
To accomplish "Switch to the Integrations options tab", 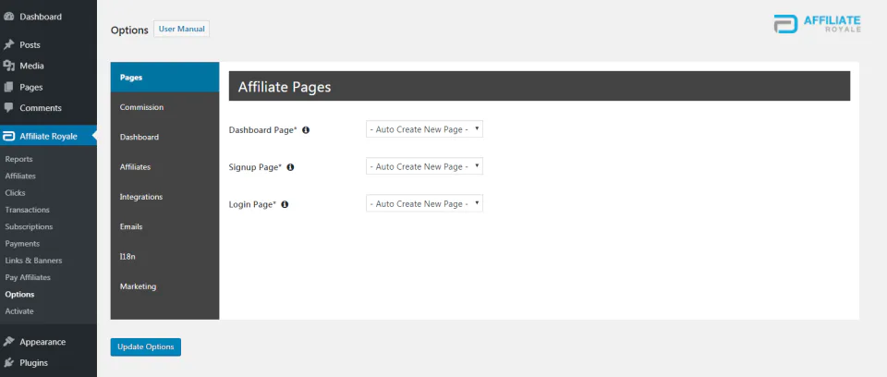I will click(164, 197).
